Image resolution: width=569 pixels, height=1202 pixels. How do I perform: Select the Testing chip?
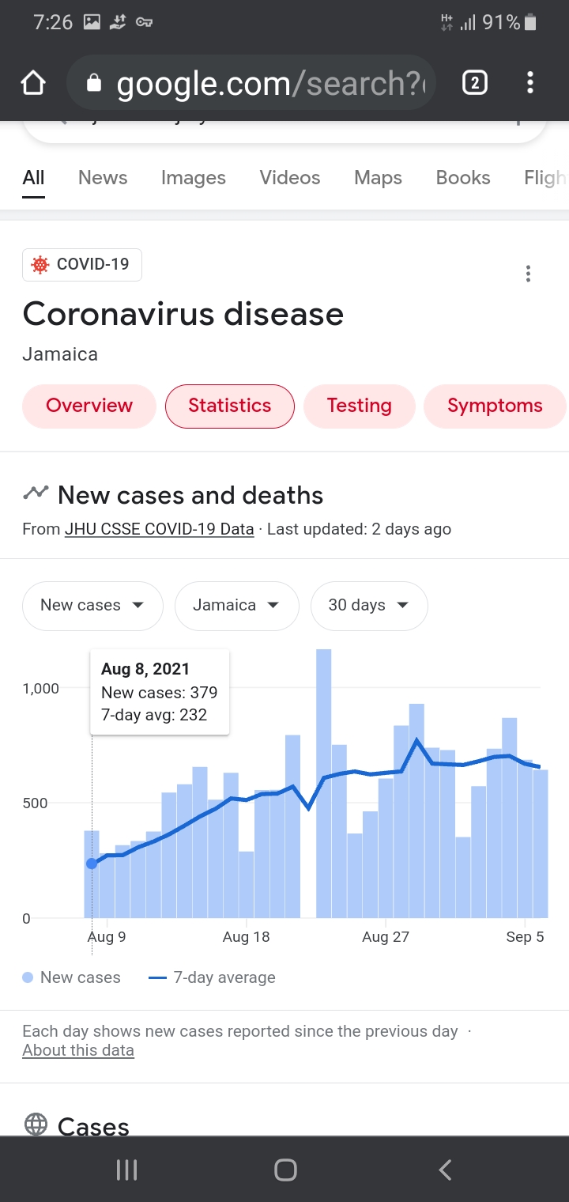(x=359, y=406)
